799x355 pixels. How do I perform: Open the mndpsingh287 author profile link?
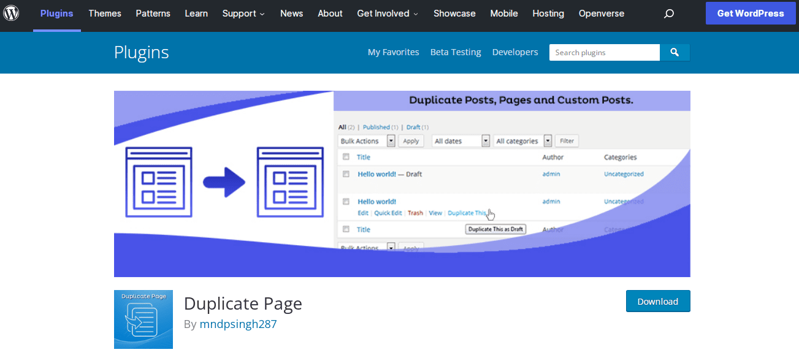238,324
